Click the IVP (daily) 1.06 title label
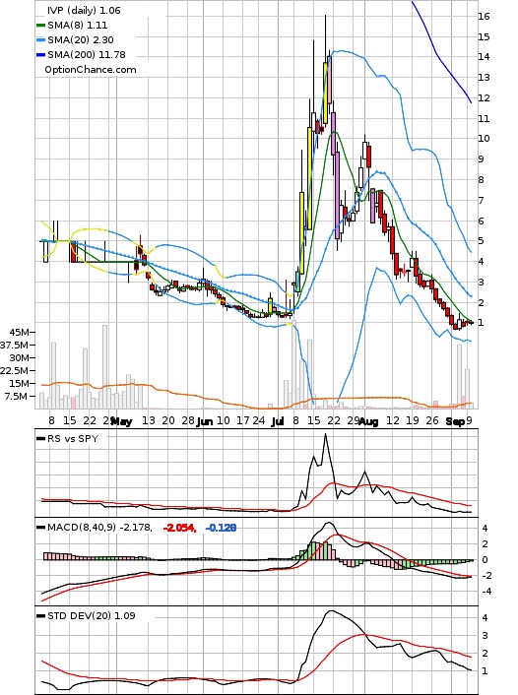The image size is (518, 695). point(84,10)
